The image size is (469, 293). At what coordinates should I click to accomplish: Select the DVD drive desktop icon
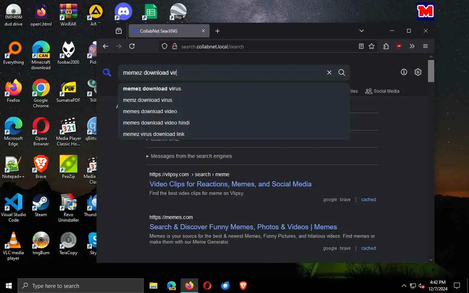coord(13,15)
